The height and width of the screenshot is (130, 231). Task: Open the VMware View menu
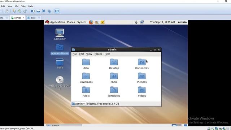[10, 6]
